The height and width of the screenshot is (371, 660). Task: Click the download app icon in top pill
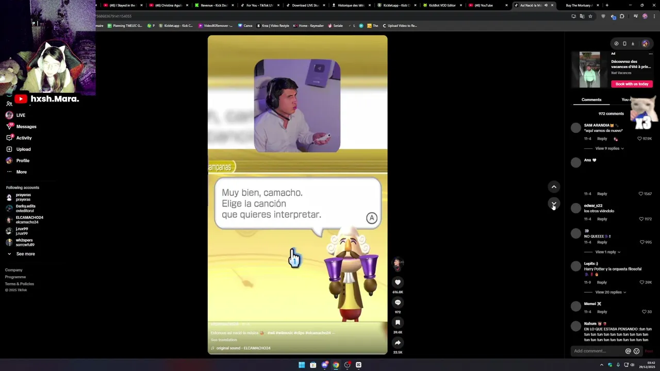[x=633, y=44]
